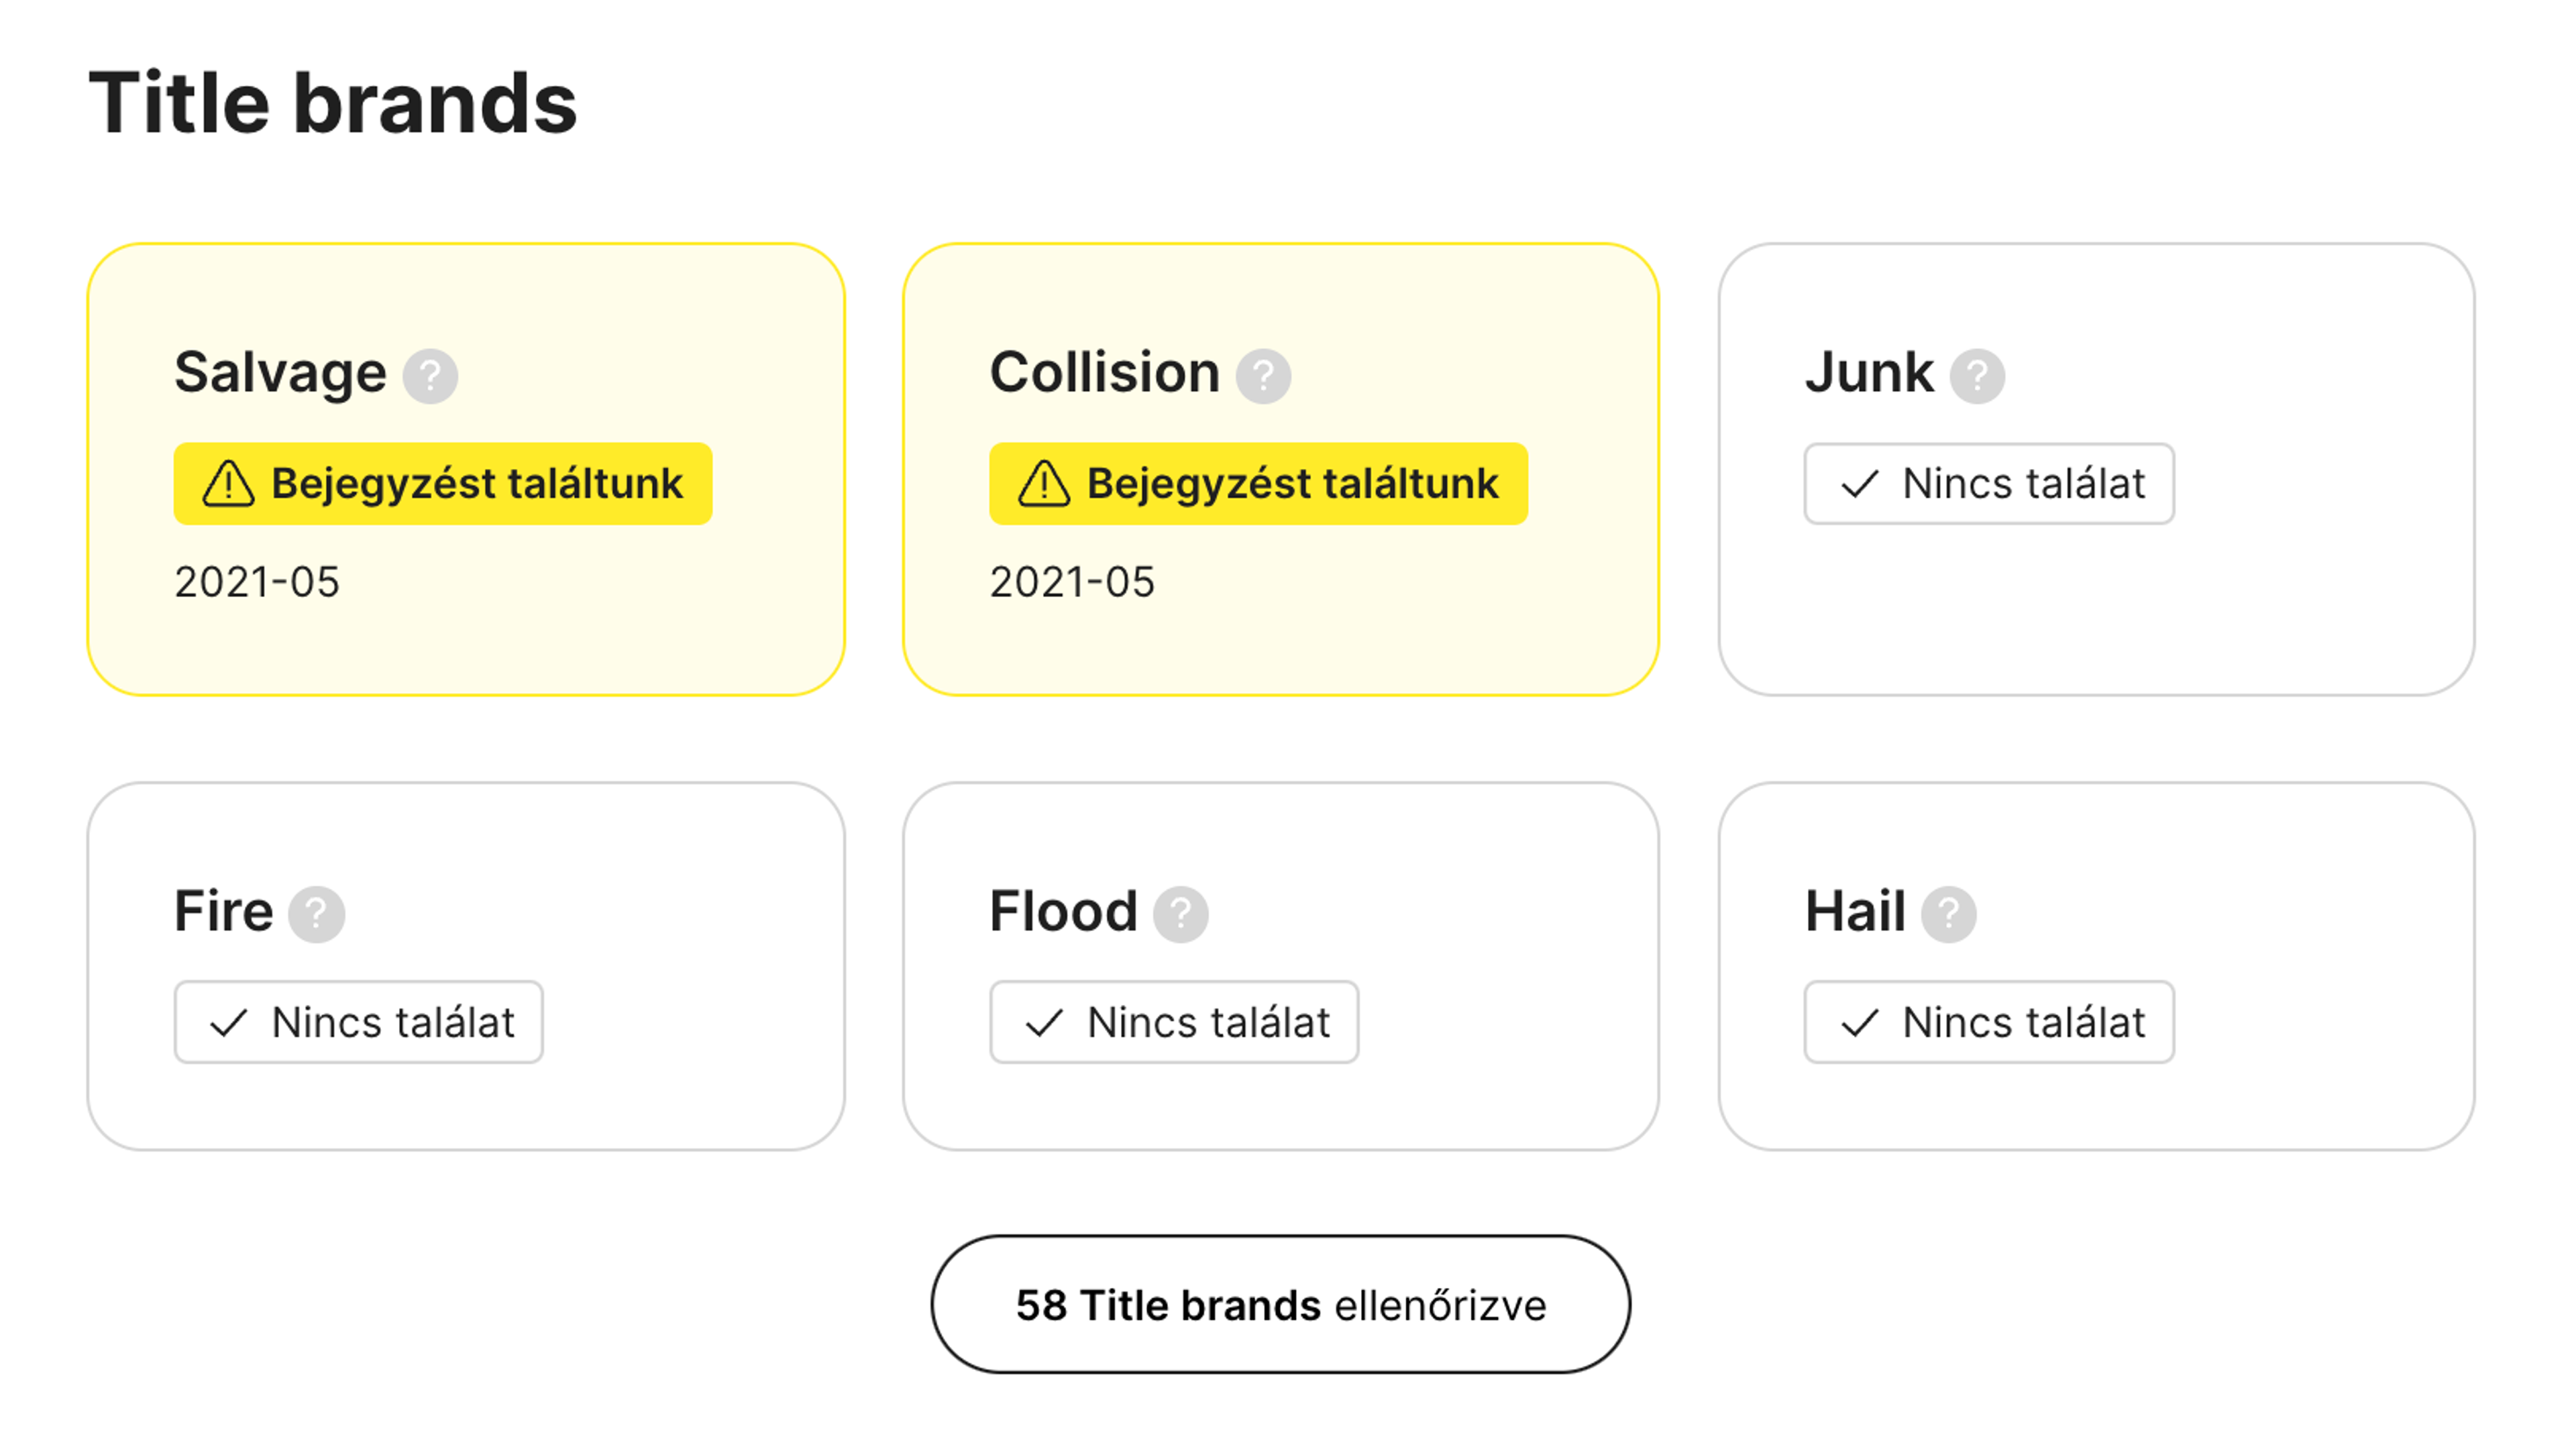The image size is (2576, 1447).
Task: Click the checkmark in Junk result badge
Action: pyautogui.click(x=1860, y=484)
